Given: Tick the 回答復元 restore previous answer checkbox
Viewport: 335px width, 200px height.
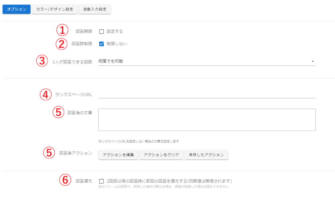Looking at the screenshot, I should click(x=101, y=181).
